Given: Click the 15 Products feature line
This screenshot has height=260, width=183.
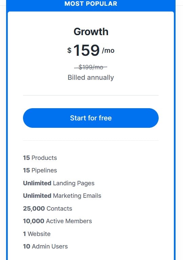Looking at the screenshot, I should [40, 158].
